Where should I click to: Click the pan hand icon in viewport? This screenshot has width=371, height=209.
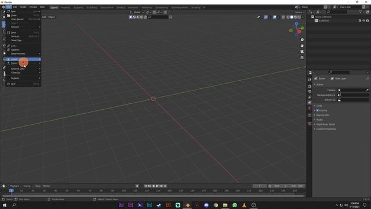point(302,46)
